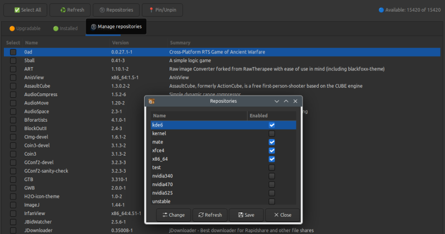The image size is (445, 234).
Task: Click the Select All toolbar button
Action: point(25,10)
